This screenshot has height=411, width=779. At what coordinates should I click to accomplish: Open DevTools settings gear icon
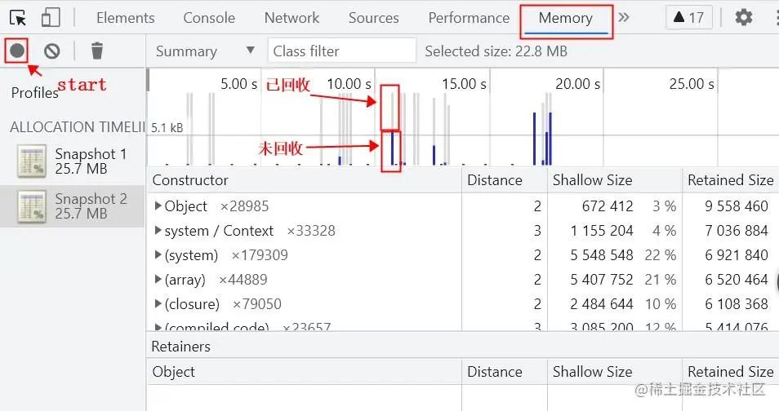pos(743,18)
